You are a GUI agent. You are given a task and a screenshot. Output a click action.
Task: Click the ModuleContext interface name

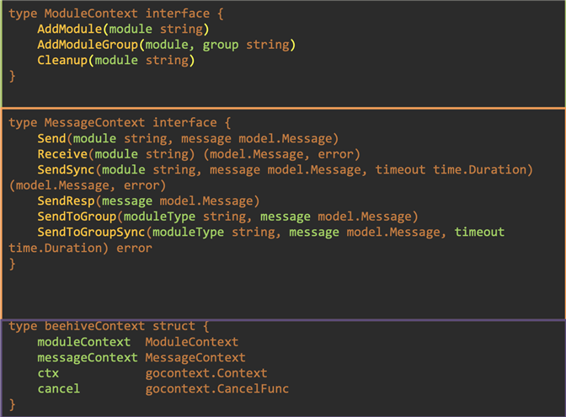coord(91,13)
